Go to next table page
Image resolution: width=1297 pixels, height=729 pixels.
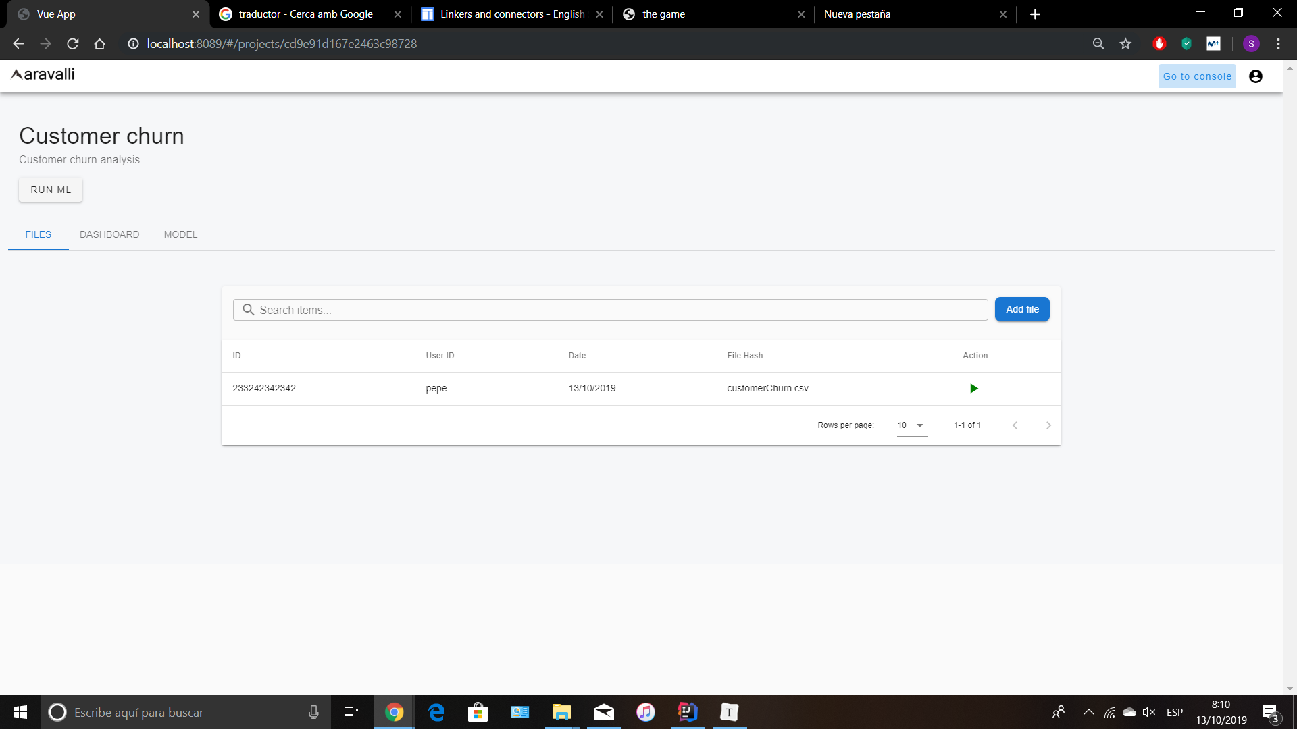coord(1048,425)
